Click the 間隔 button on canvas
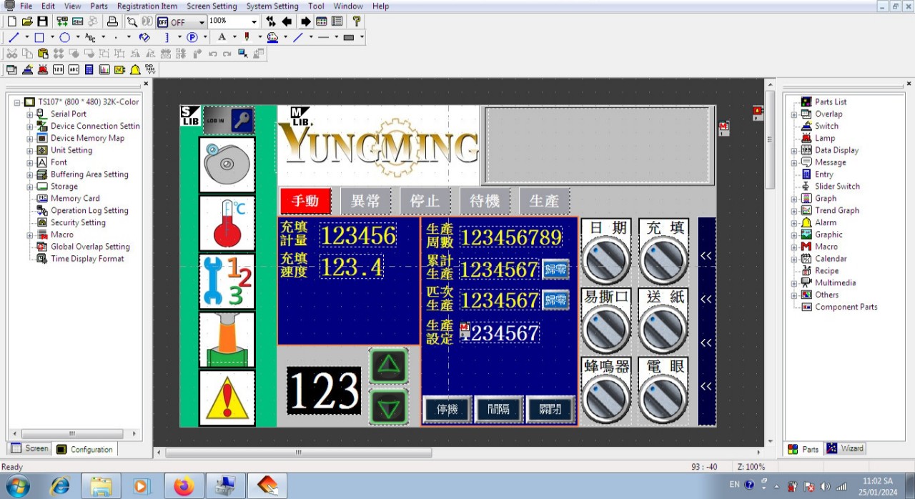 pos(499,410)
